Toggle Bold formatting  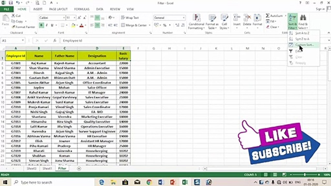point(41,25)
